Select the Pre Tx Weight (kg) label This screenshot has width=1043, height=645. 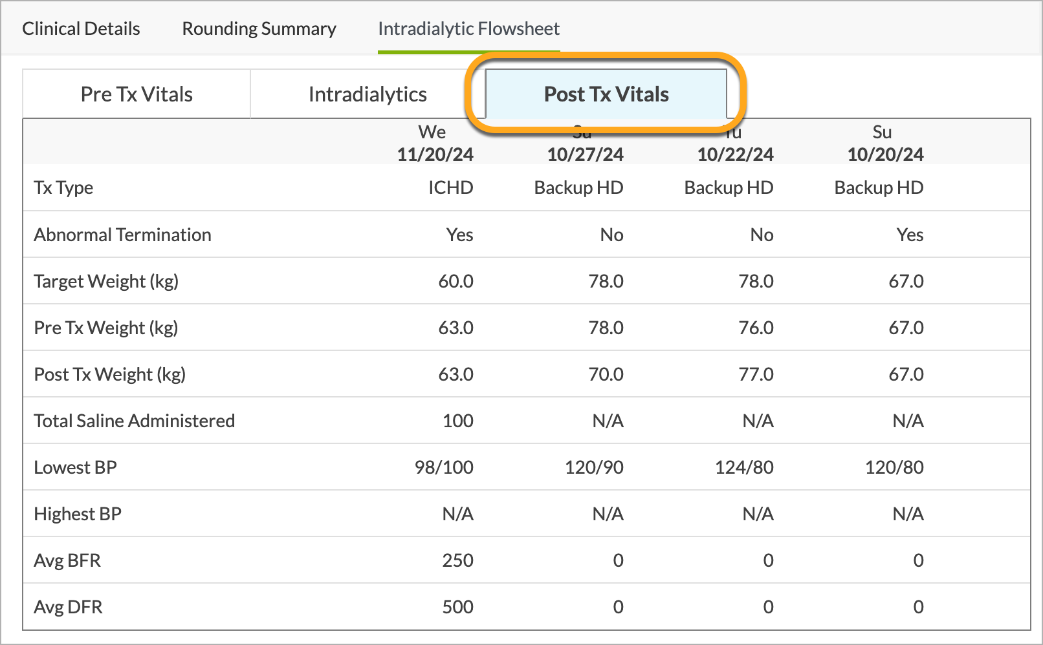[x=105, y=328]
